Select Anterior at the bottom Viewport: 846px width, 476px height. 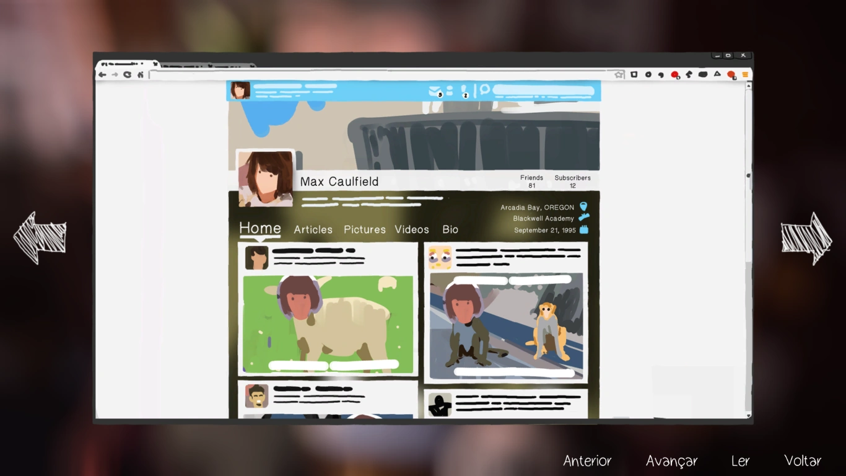tap(587, 461)
